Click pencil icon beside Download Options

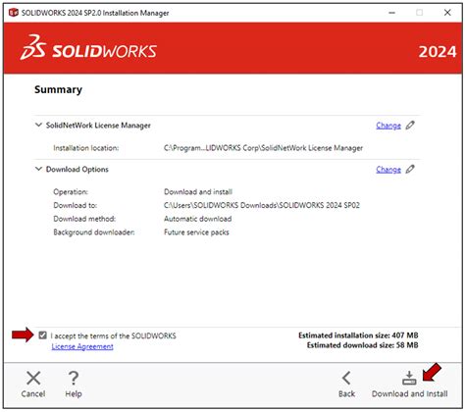(410, 170)
